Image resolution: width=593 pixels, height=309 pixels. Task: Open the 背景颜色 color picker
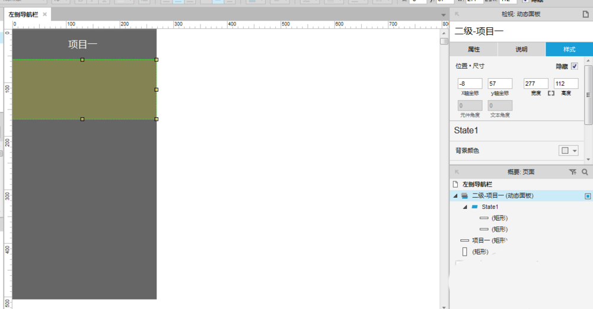565,150
